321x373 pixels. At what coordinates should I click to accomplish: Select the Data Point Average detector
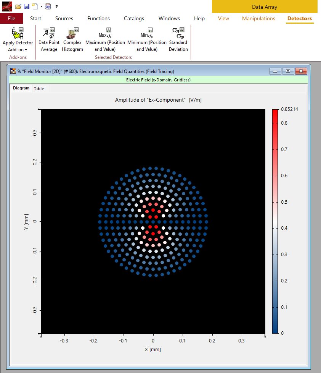click(x=49, y=39)
